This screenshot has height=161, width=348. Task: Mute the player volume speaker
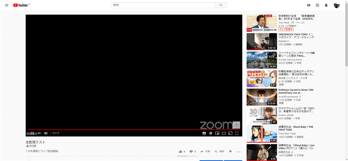(46, 133)
